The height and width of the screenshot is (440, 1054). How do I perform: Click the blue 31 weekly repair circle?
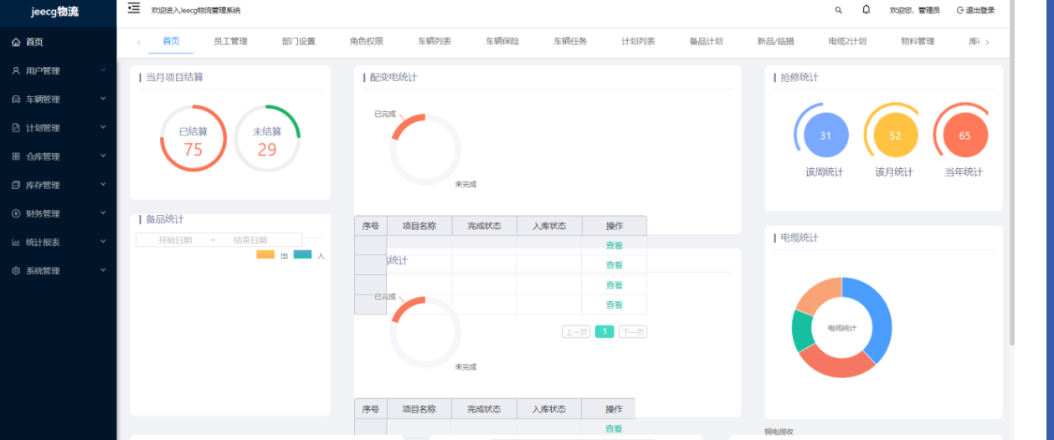pos(825,136)
